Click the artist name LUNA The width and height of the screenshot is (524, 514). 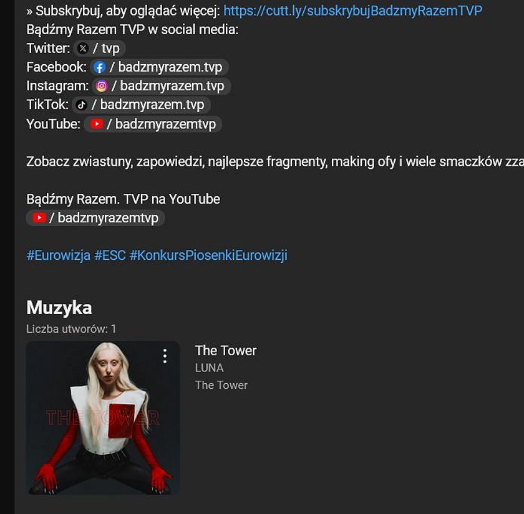[x=209, y=368]
